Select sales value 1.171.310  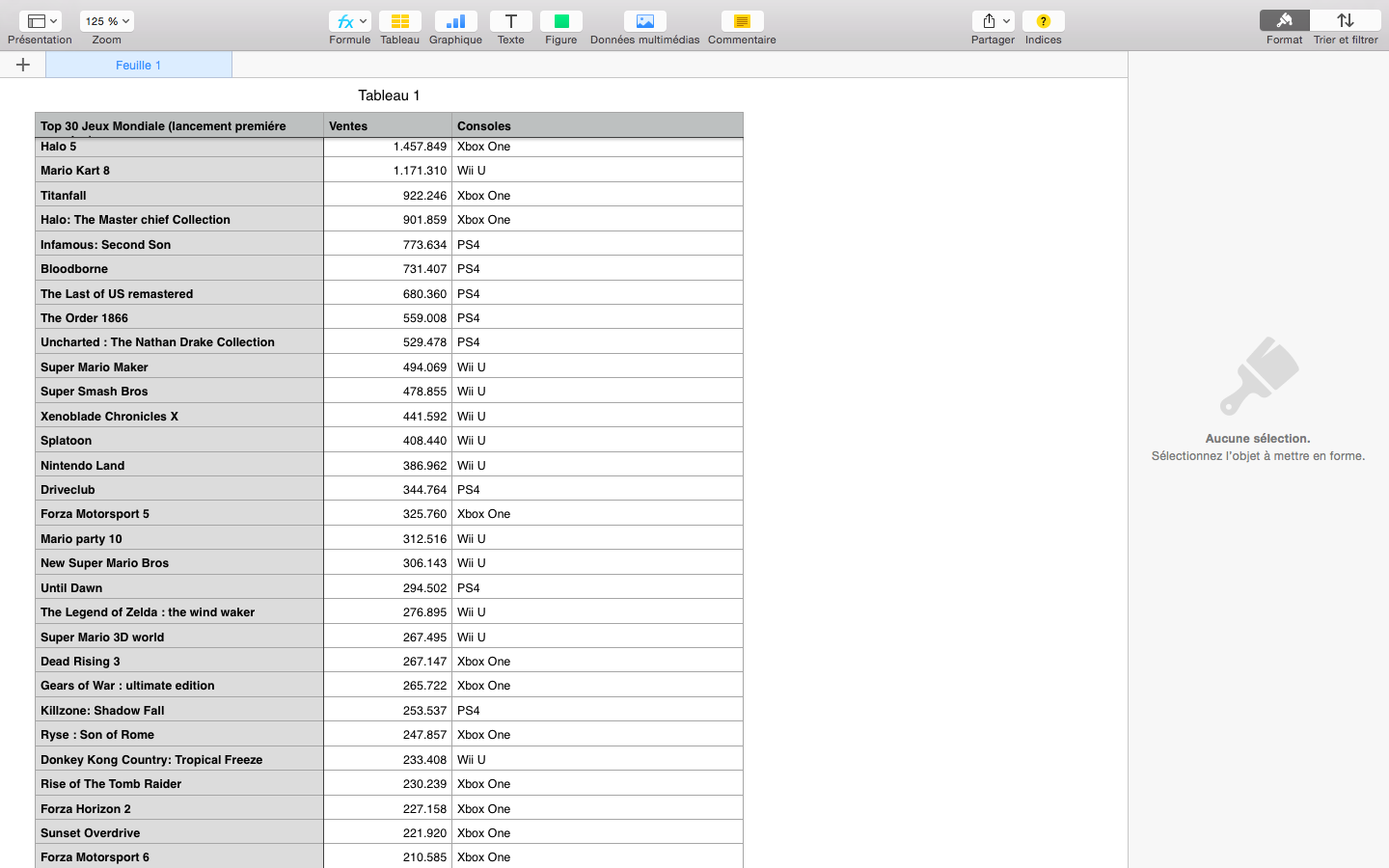[388, 170]
